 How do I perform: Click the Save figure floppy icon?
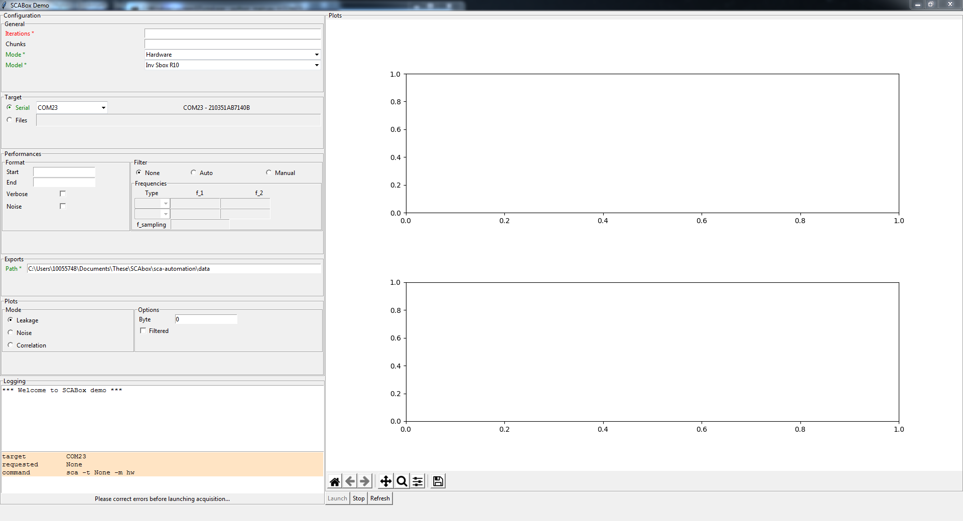click(438, 481)
